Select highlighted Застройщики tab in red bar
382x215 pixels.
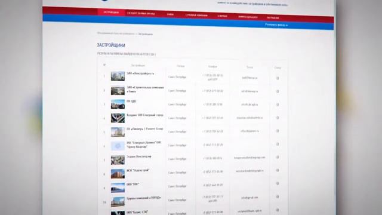(111, 13)
